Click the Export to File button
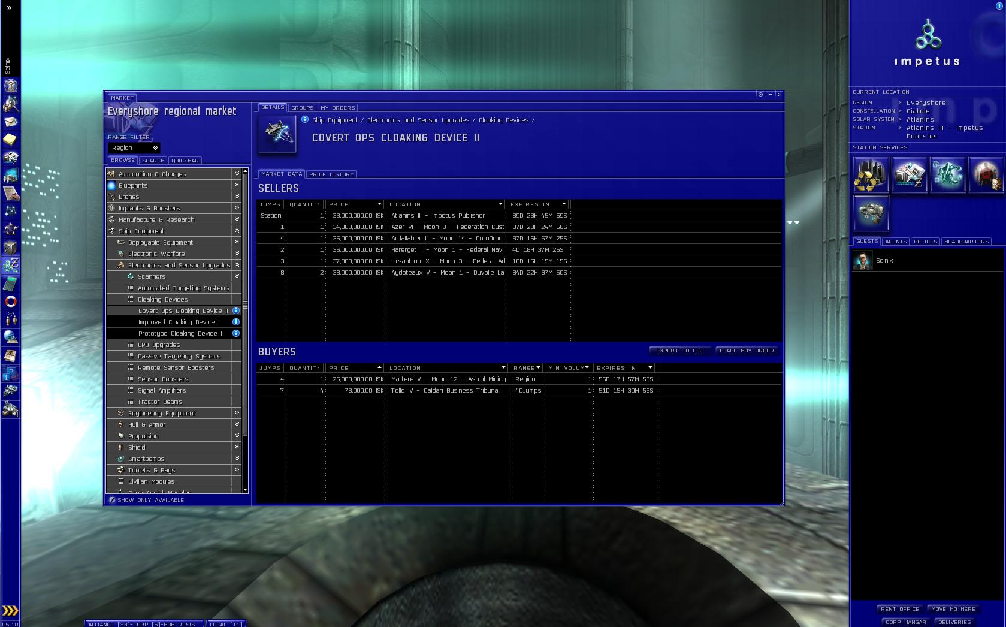The image size is (1006, 627). tap(681, 351)
